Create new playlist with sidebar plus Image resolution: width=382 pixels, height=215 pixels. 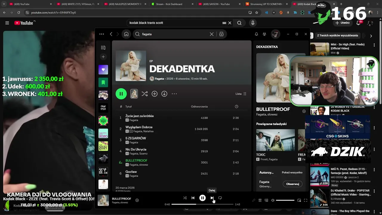[x=103, y=57]
